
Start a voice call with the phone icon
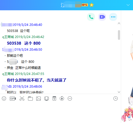(91, 17)
